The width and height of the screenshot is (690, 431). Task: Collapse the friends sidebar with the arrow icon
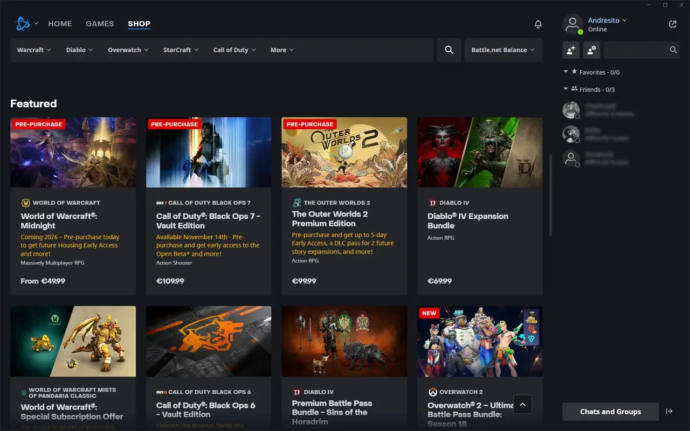[668, 411]
